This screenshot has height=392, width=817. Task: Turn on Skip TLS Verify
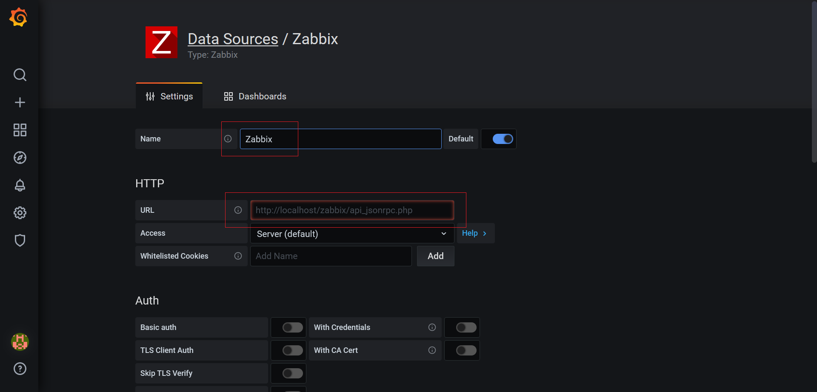[288, 373]
